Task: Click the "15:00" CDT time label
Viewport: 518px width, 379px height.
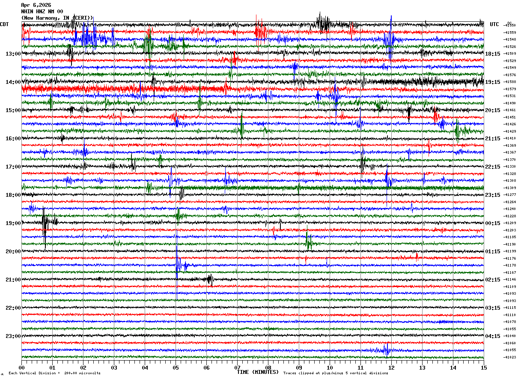Action: 13,110
